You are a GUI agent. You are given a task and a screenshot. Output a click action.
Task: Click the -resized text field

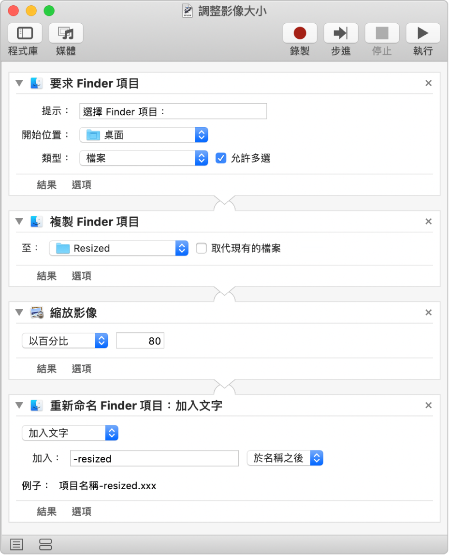tap(154, 459)
